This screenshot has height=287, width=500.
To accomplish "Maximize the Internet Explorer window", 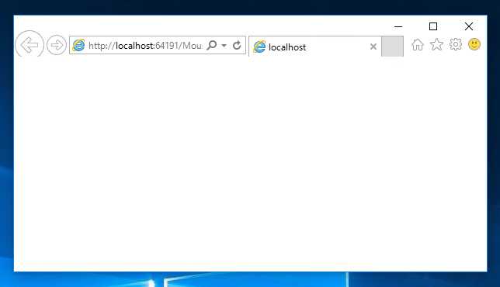I will 433,26.
